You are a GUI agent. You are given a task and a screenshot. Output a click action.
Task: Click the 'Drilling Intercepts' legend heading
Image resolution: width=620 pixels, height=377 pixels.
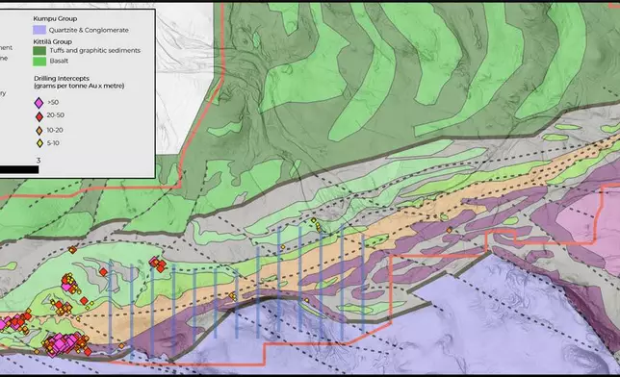click(62, 78)
